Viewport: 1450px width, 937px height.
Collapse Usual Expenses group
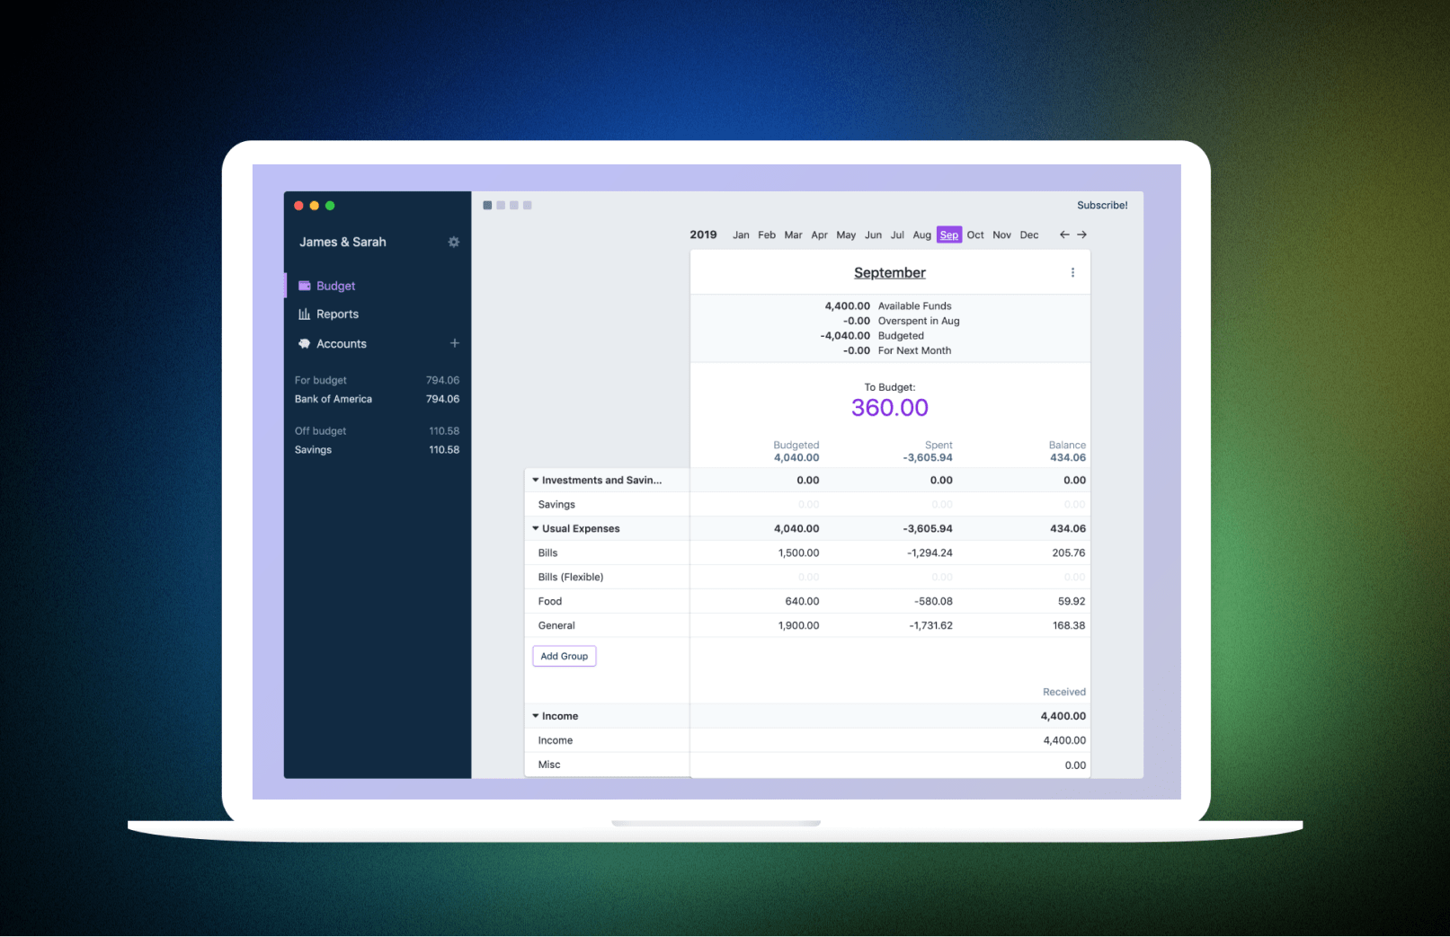(x=536, y=528)
